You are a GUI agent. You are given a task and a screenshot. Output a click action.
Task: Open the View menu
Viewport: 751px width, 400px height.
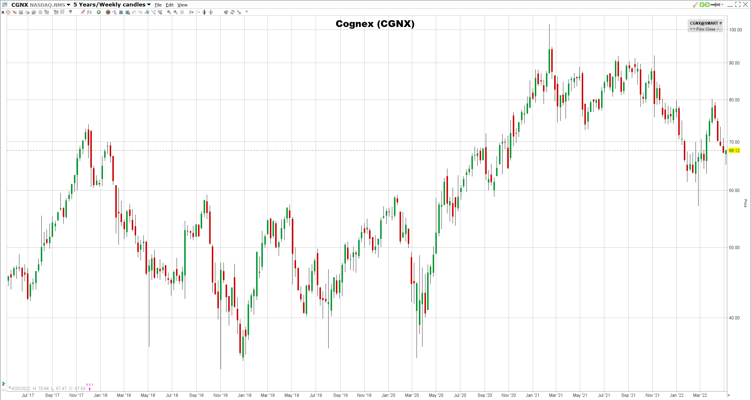(x=182, y=5)
